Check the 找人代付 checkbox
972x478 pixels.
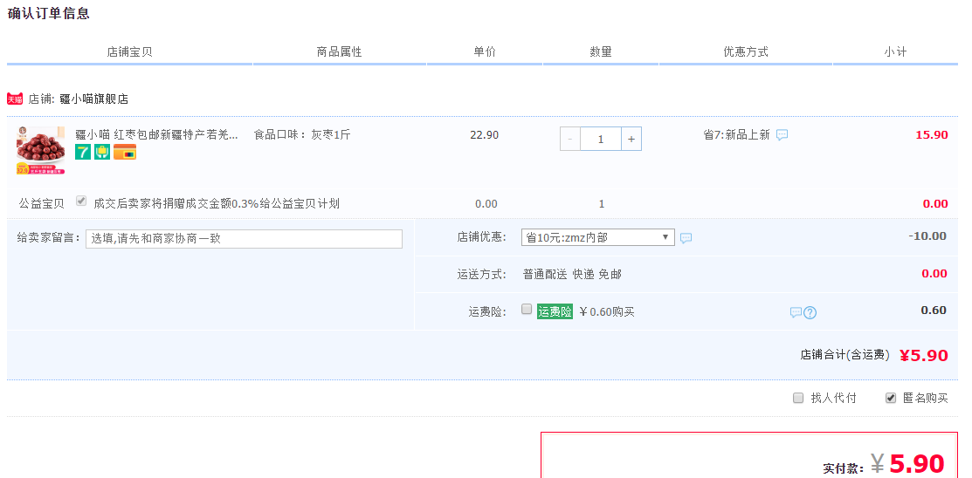tap(798, 398)
